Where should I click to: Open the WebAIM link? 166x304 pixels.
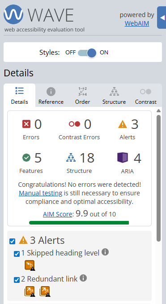(137, 23)
